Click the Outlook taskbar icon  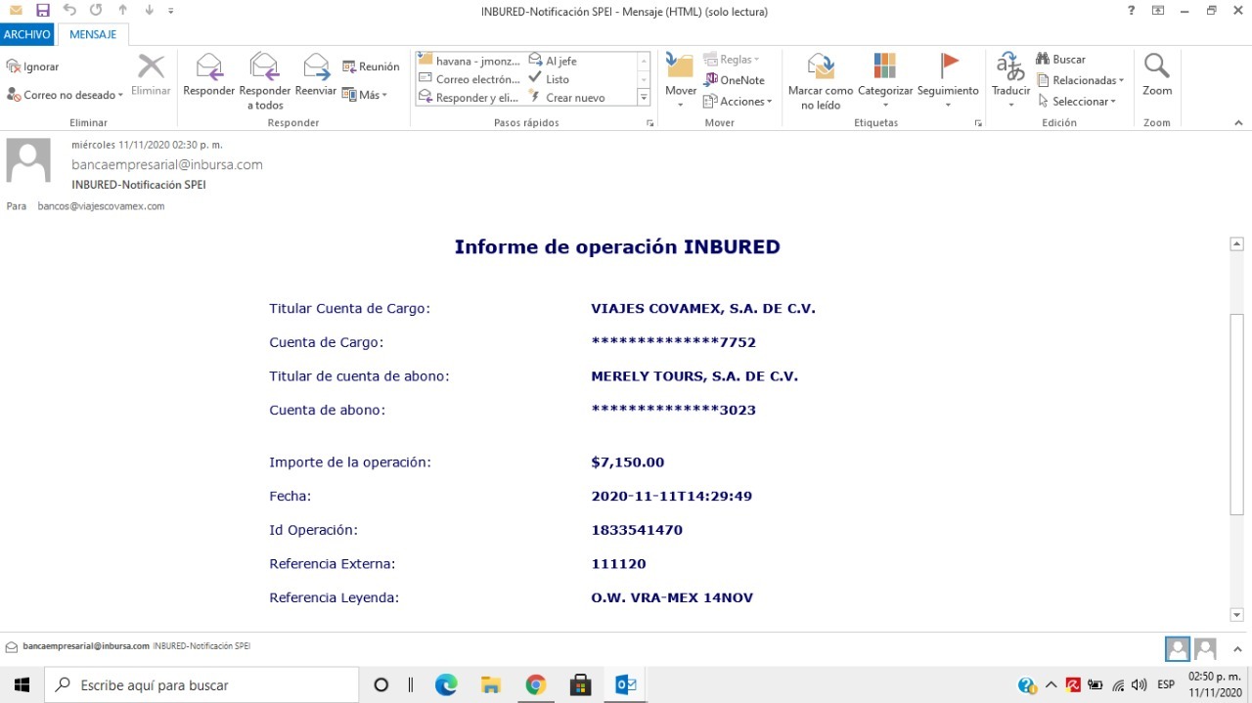coord(625,685)
